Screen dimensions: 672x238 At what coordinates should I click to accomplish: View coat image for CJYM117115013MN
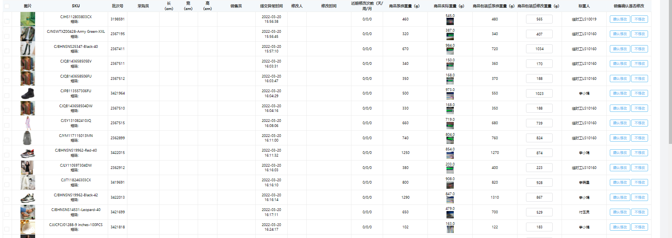point(28,138)
